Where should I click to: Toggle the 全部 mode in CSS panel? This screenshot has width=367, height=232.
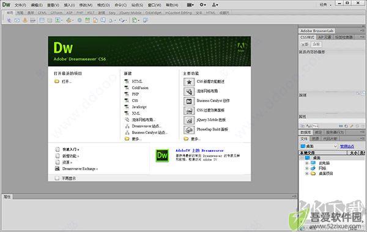305,44
